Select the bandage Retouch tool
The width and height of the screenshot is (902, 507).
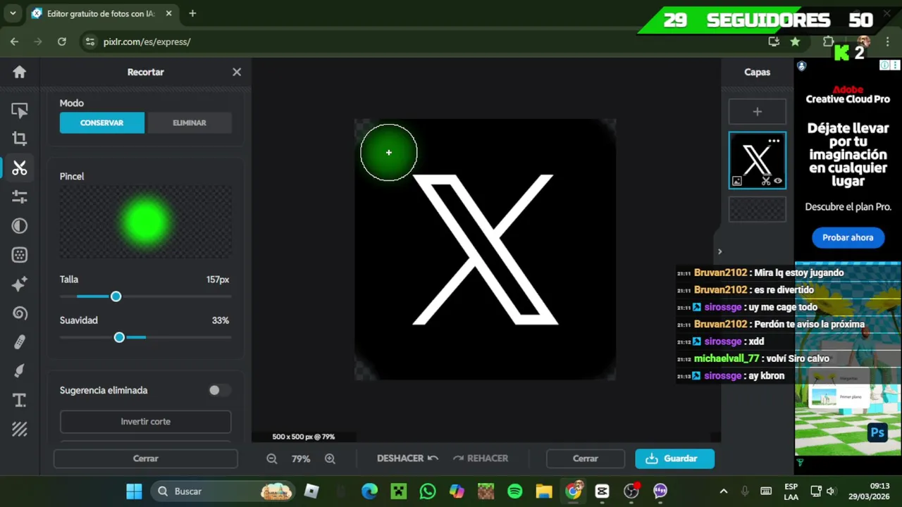click(x=20, y=342)
